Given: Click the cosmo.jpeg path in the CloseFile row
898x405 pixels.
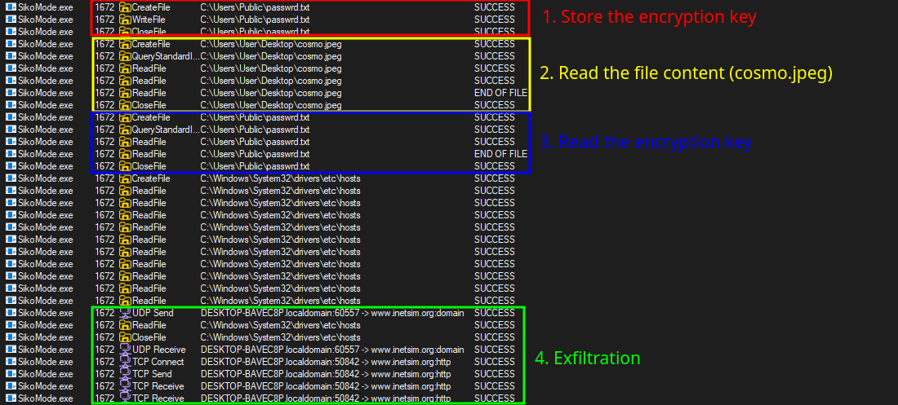Looking at the screenshot, I should click(271, 105).
